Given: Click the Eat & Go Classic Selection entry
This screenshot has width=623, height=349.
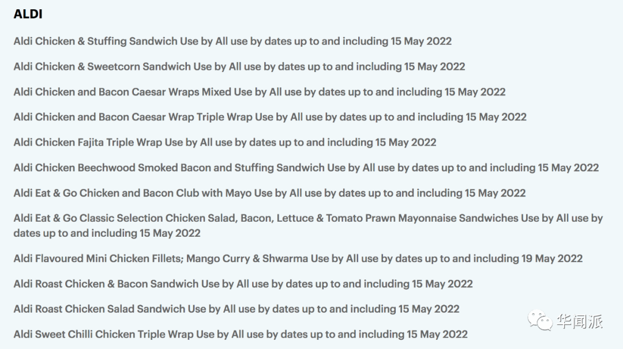Looking at the screenshot, I should (x=308, y=226).
